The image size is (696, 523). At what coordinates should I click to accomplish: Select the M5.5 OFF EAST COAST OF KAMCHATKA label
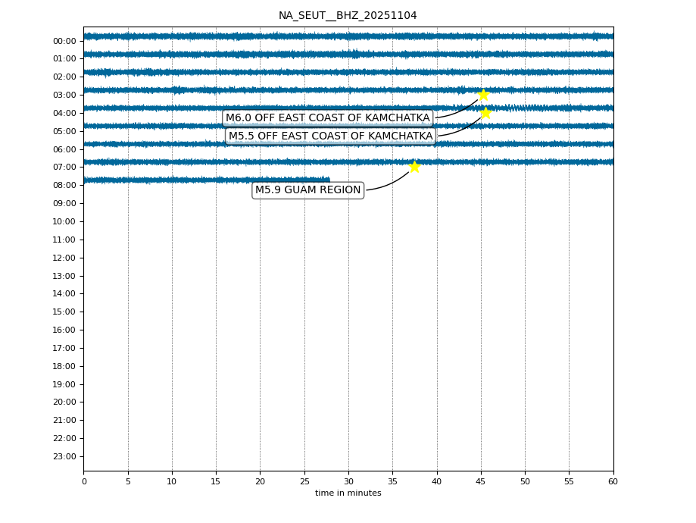330,136
